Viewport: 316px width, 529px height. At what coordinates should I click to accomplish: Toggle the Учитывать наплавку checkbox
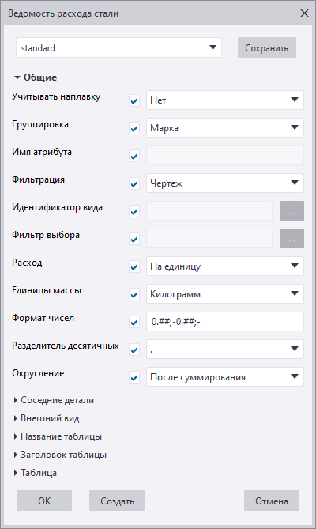pos(134,100)
